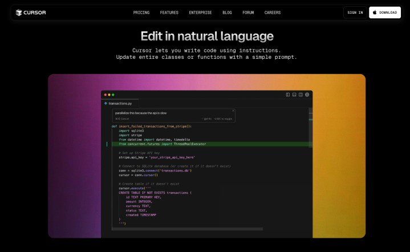Click the "# Create table if it doesn't exist" comment
The width and height of the screenshot is (410, 252).
click(149, 184)
